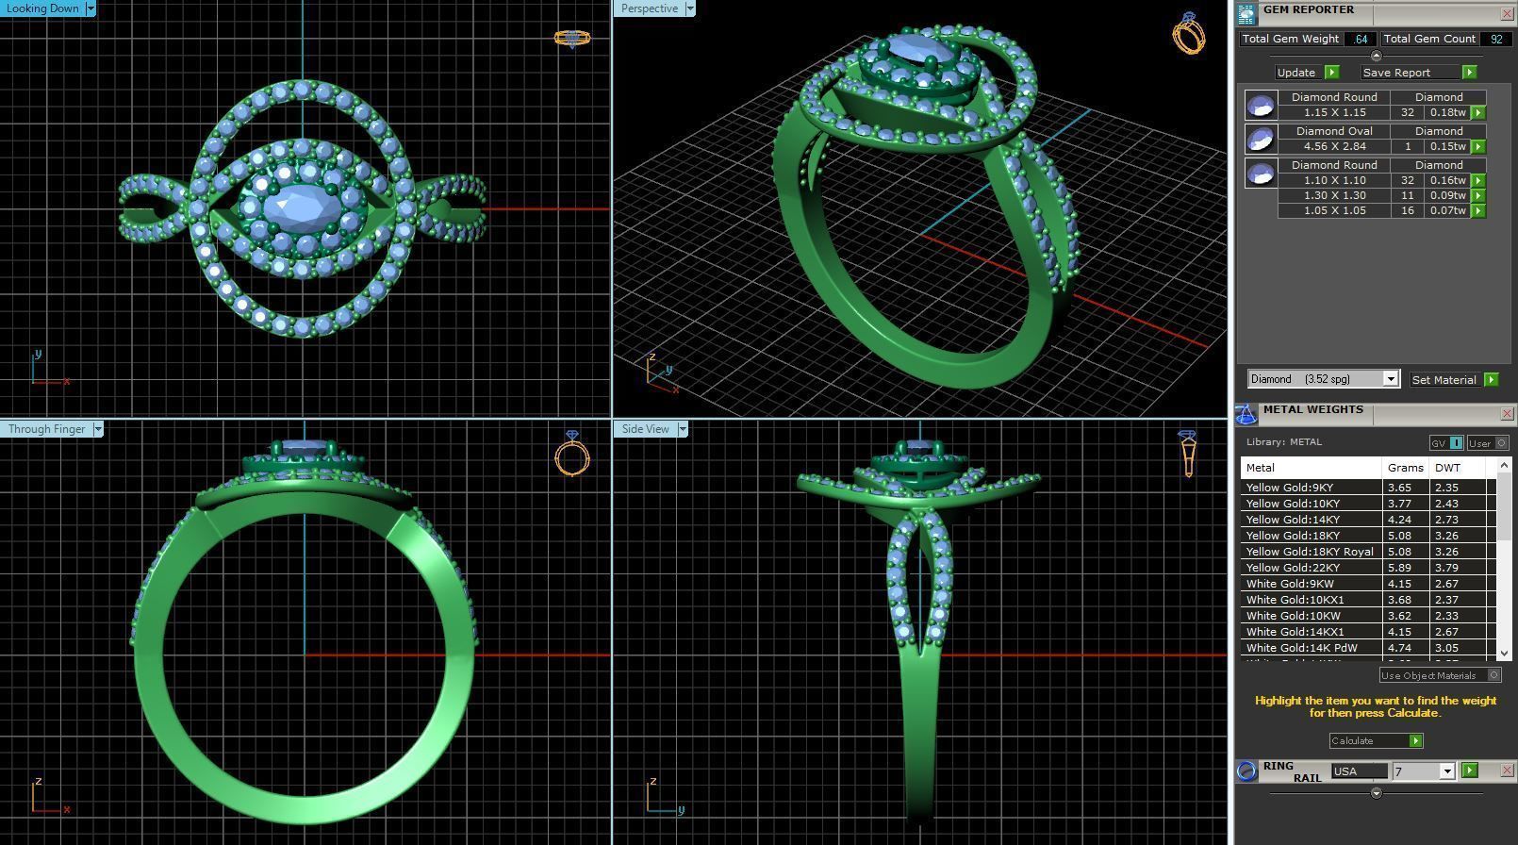Click the USA ring size standard field
1518x845 pixels.
[x=1359, y=771]
